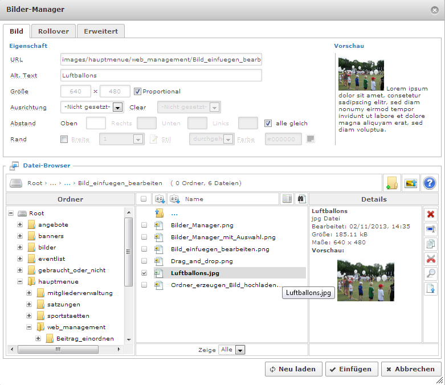Click the rename file icon
The width and height of the screenshot is (445, 385).
[431, 229]
